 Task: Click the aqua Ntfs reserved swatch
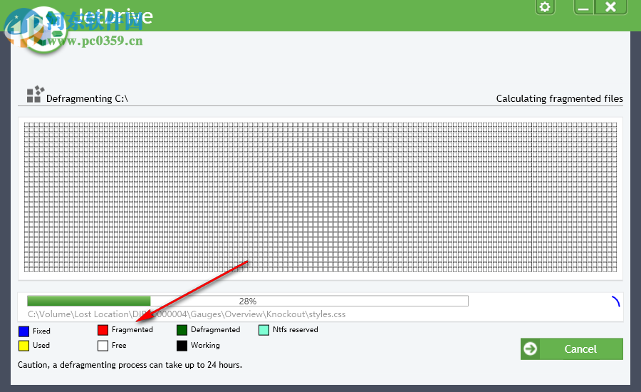coord(264,330)
